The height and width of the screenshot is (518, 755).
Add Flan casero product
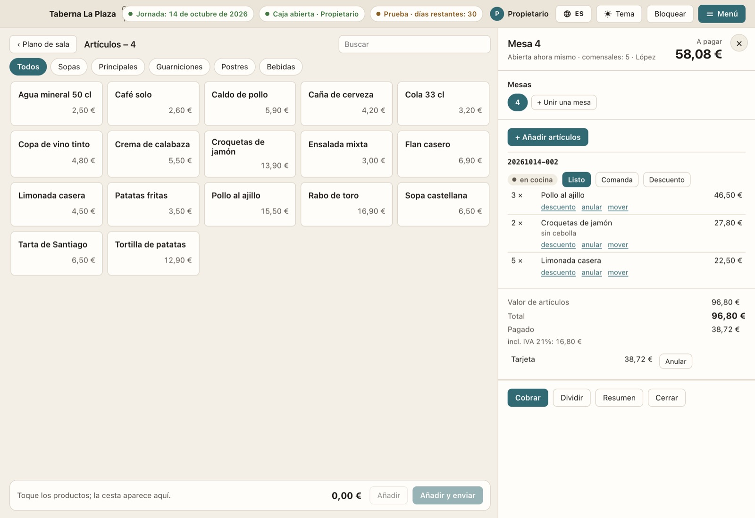pos(444,154)
